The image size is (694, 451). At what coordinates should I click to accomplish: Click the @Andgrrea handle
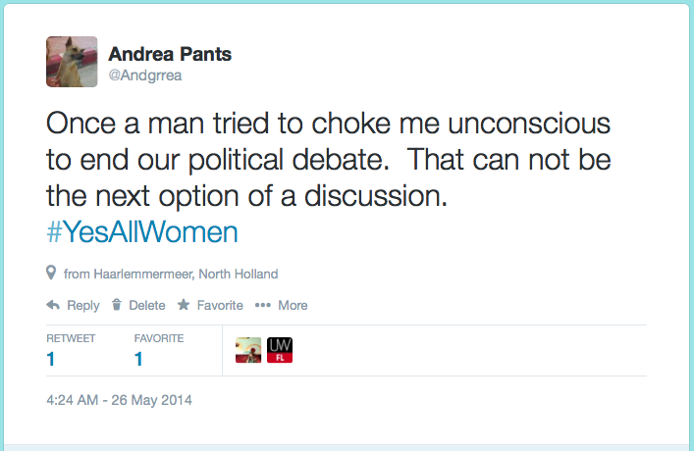pyautogui.click(x=143, y=75)
